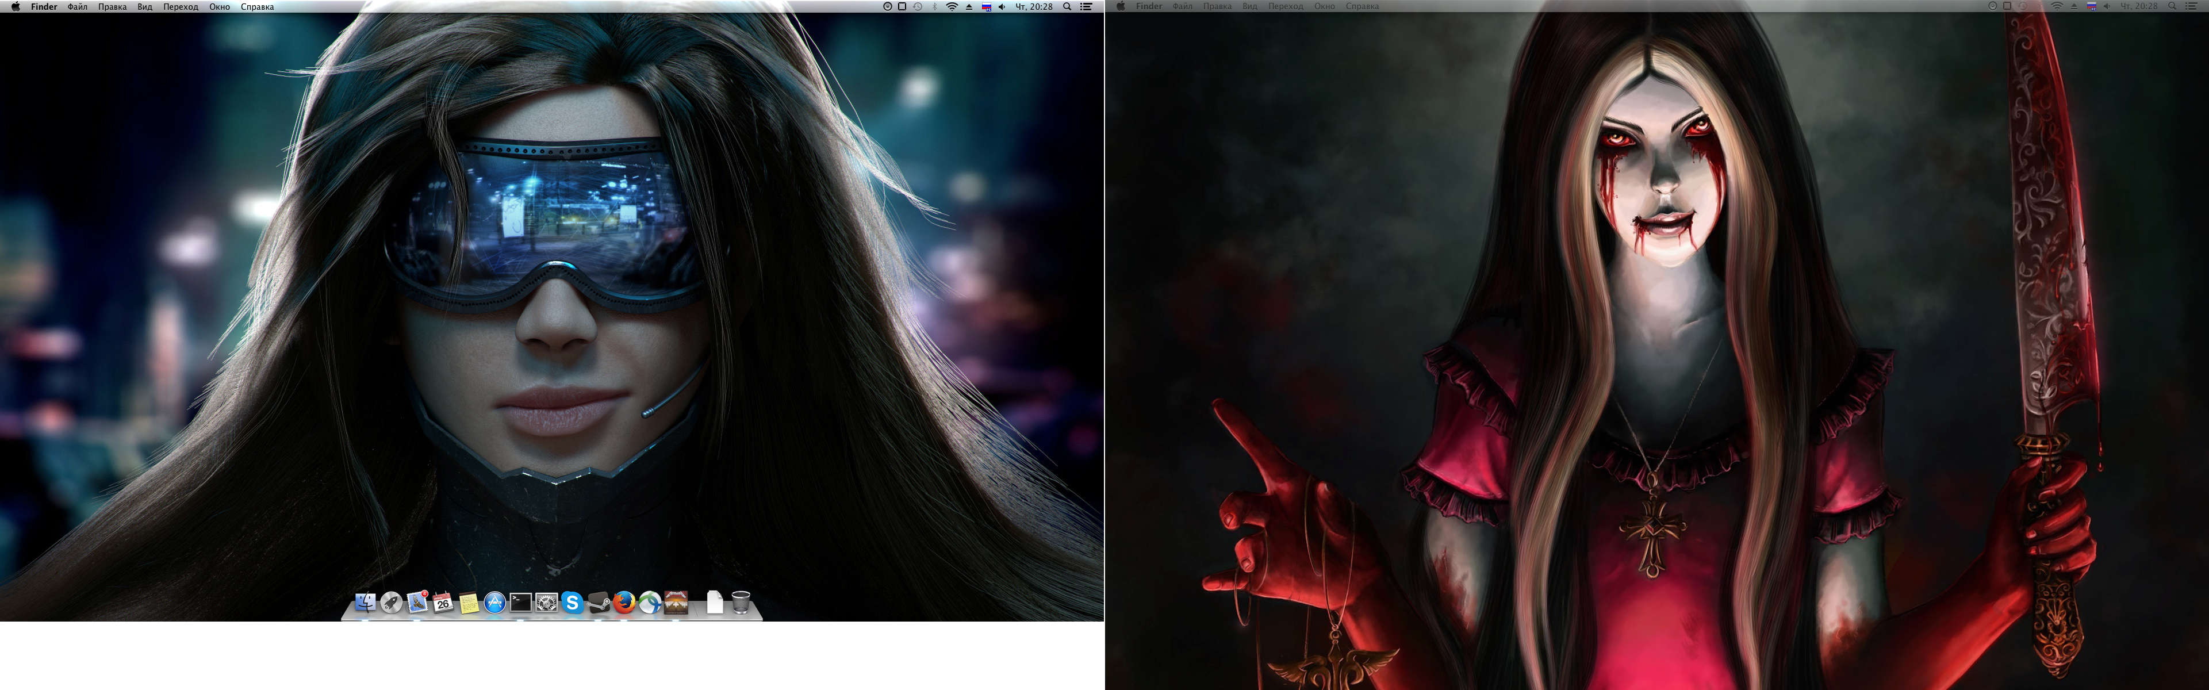This screenshot has height=690, width=2209.
Task: Open the Notification Center list icon
Action: point(1087,7)
